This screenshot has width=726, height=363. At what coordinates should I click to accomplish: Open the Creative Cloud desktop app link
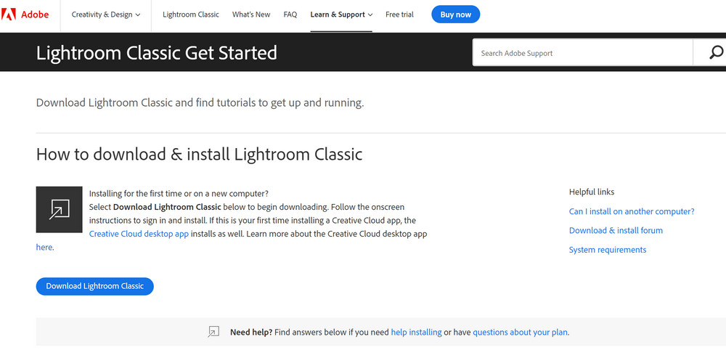click(x=139, y=234)
